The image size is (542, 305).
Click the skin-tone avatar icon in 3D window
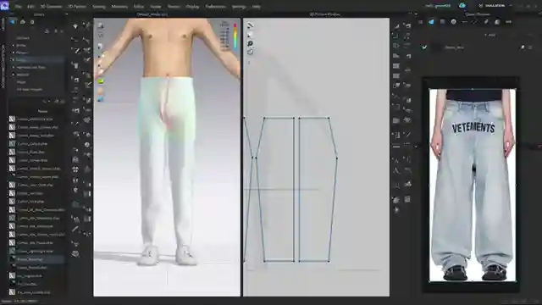[x=101, y=91]
